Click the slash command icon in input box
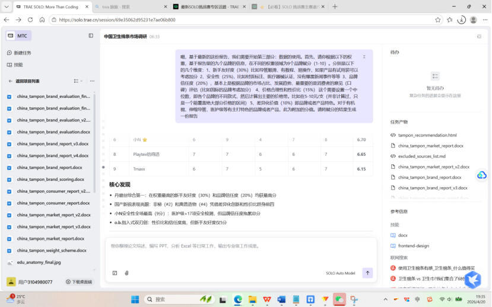 (115, 273)
